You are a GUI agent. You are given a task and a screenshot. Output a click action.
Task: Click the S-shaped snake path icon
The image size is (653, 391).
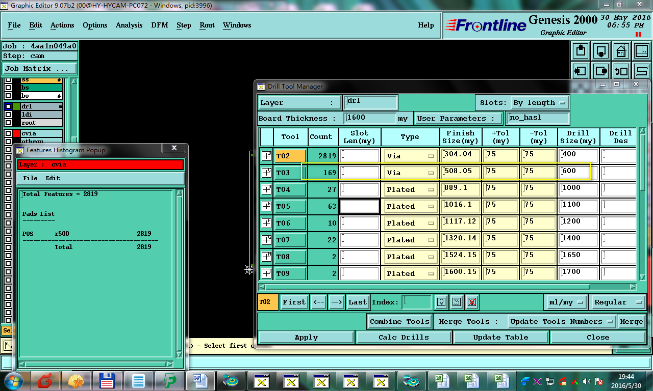641,71
